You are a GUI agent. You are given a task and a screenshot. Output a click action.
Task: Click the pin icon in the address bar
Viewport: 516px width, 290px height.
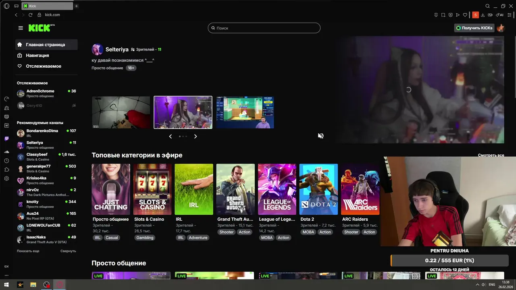[436, 15]
